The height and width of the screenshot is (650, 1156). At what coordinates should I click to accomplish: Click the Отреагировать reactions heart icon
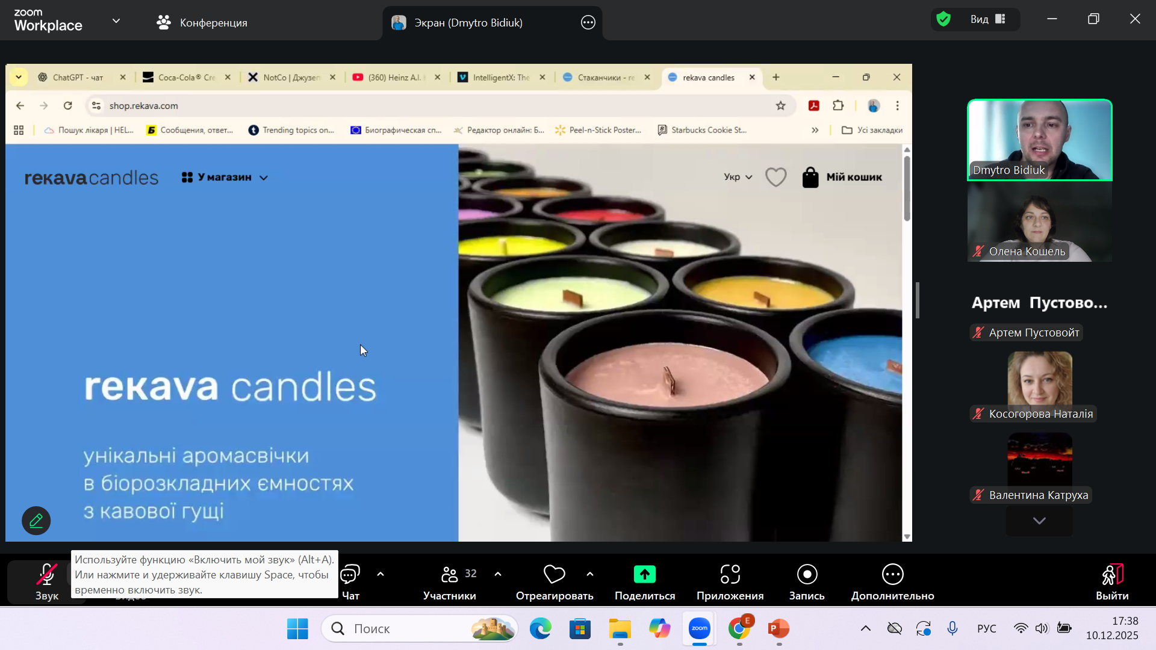pyautogui.click(x=554, y=575)
